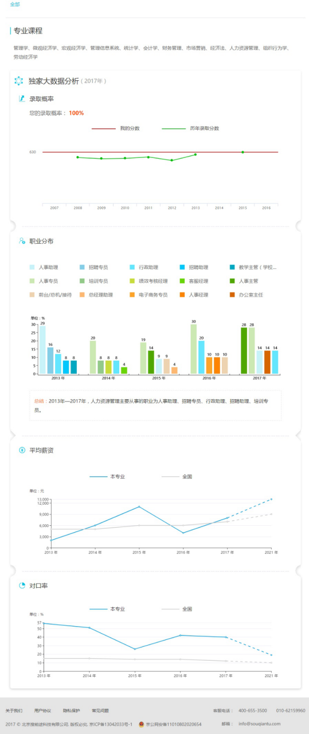Open 常见问题 footer link

click(100, 710)
